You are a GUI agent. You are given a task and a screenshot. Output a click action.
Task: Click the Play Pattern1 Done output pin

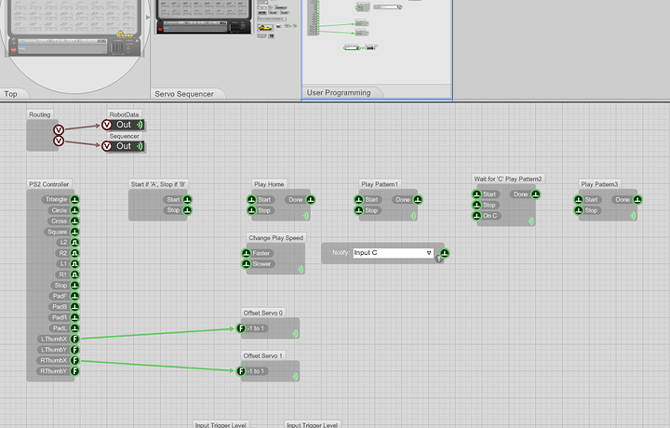coord(418,199)
